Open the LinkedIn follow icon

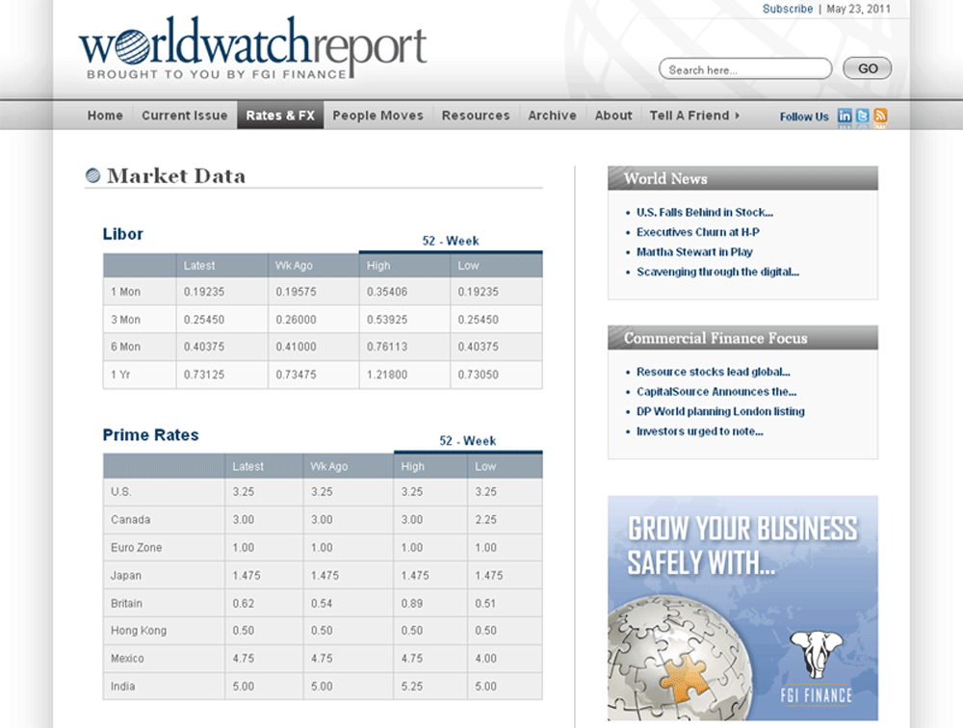(x=845, y=116)
